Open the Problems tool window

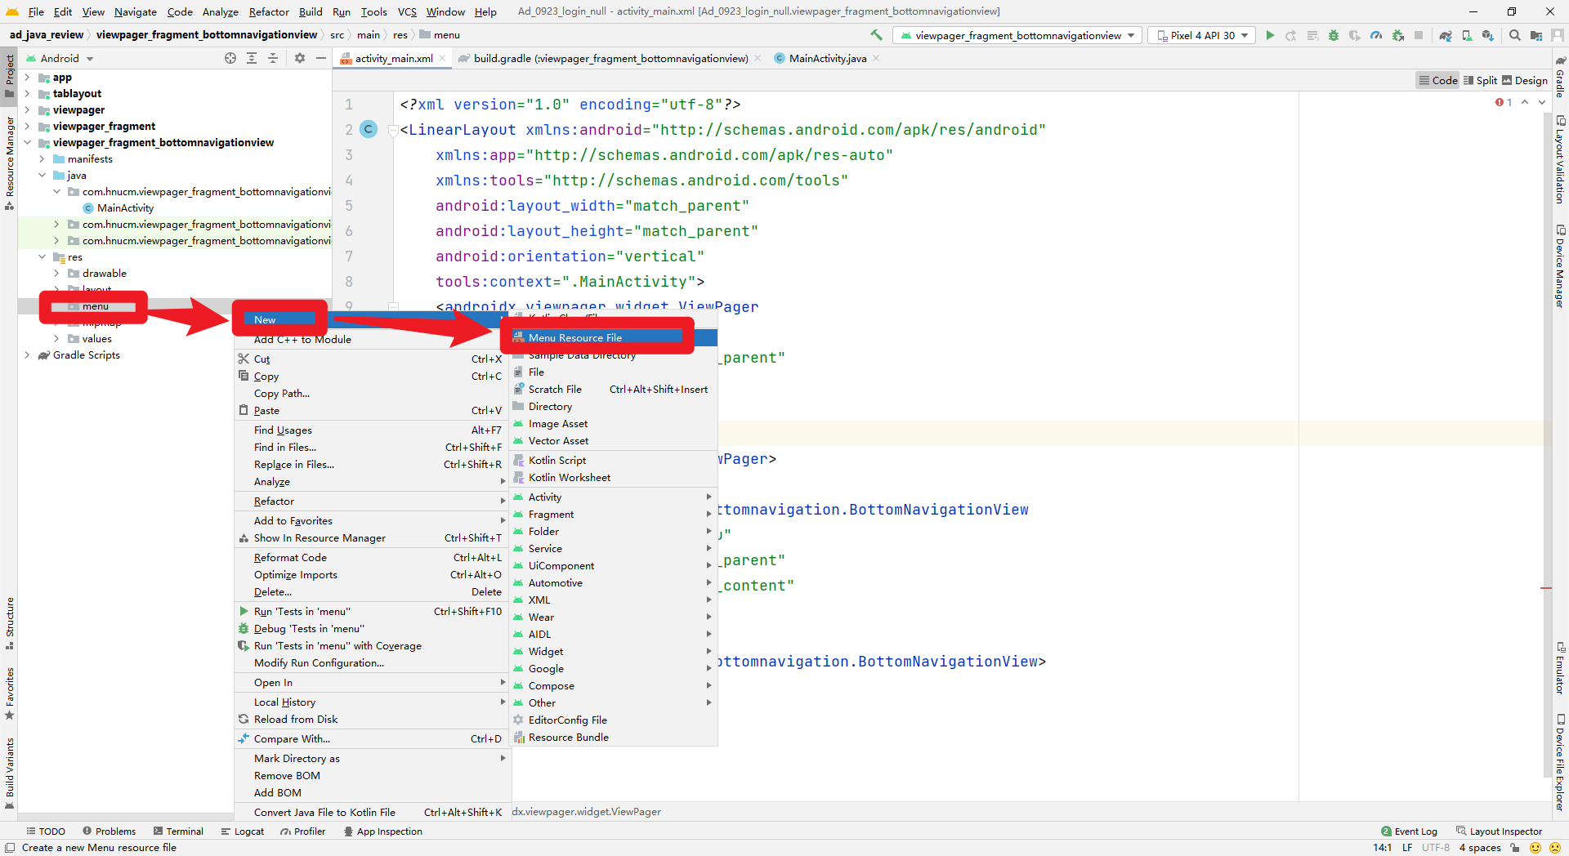[x=110, y=831]
